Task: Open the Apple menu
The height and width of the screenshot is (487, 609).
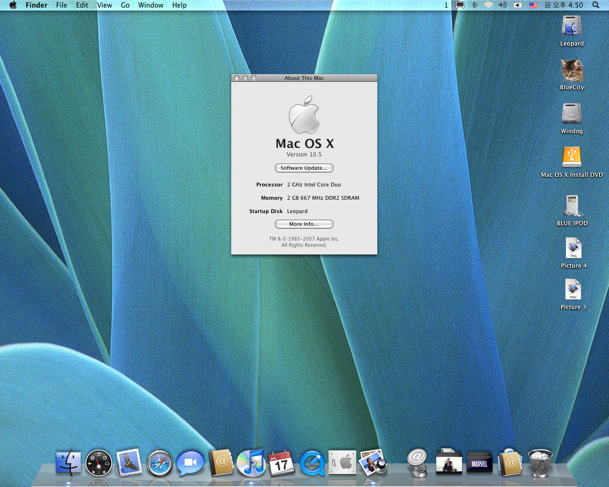Action: pos(13,5)
